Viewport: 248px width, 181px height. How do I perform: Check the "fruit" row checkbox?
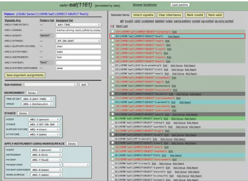click(113, 155)
